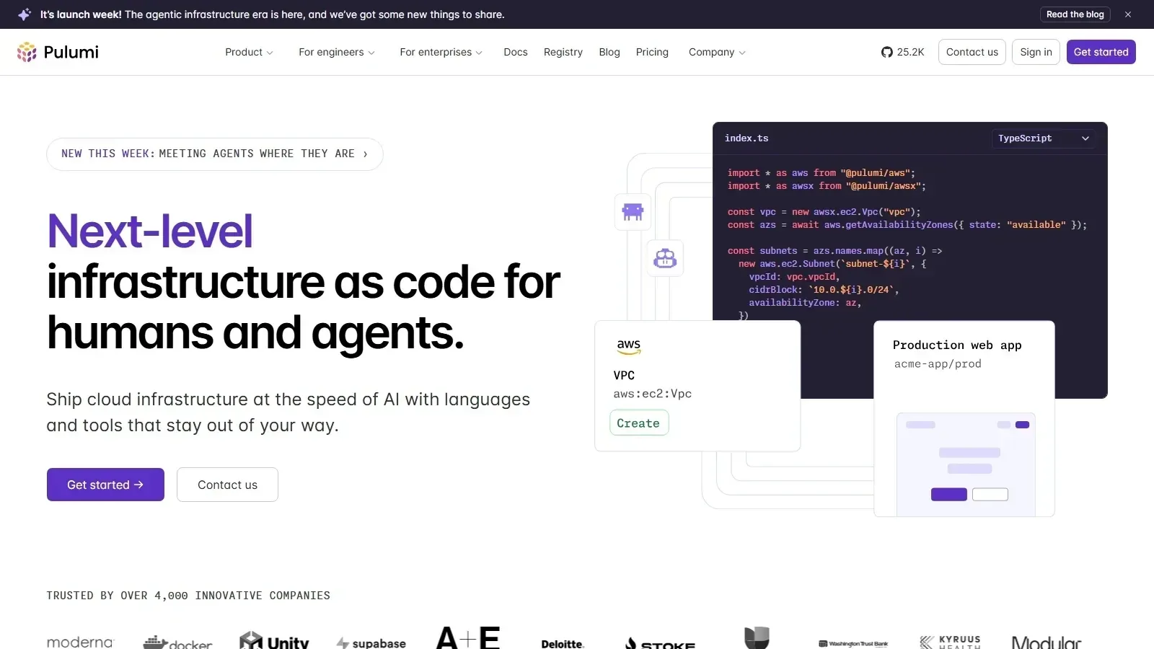Go to Registry
The width and height of the screenshot is (1154, 649).
click(x=563, y=52)
